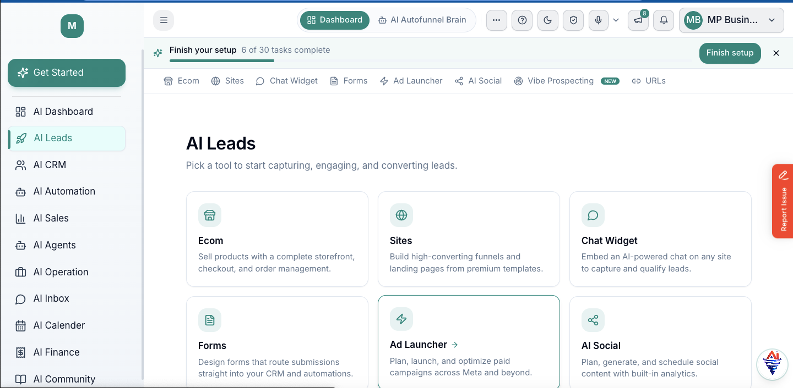Click the microphone icon

[x=599, y=20]
